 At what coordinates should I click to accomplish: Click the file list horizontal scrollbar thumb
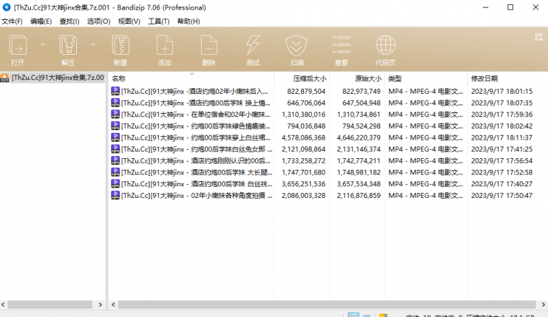coord(326,305)
